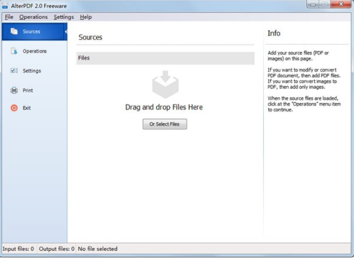Switch to the Settings label in sidebar
This screenshot has height=259, width=354.
32,71
